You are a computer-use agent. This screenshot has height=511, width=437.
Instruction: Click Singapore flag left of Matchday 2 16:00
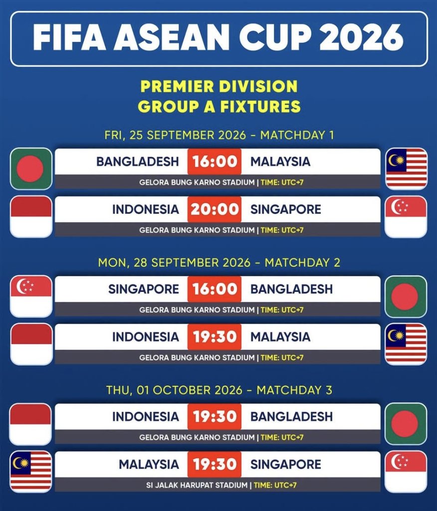31,296
